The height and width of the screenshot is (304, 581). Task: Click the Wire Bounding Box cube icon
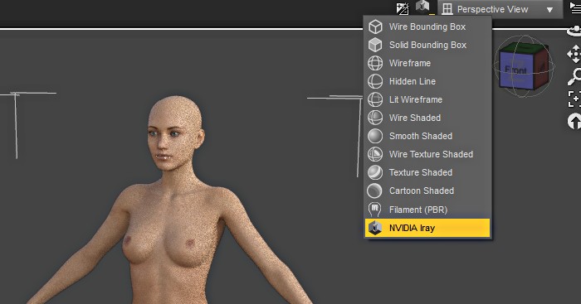point(375,27)
